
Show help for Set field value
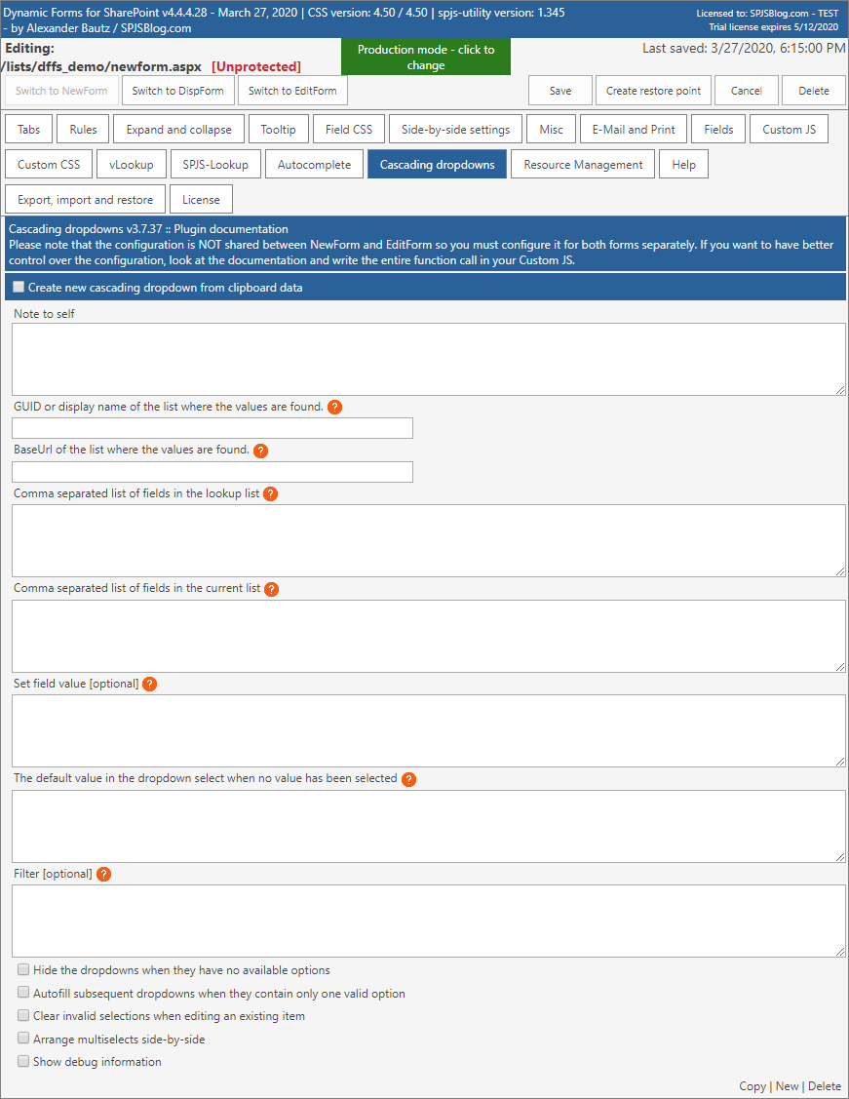click(x=150, y=684)
